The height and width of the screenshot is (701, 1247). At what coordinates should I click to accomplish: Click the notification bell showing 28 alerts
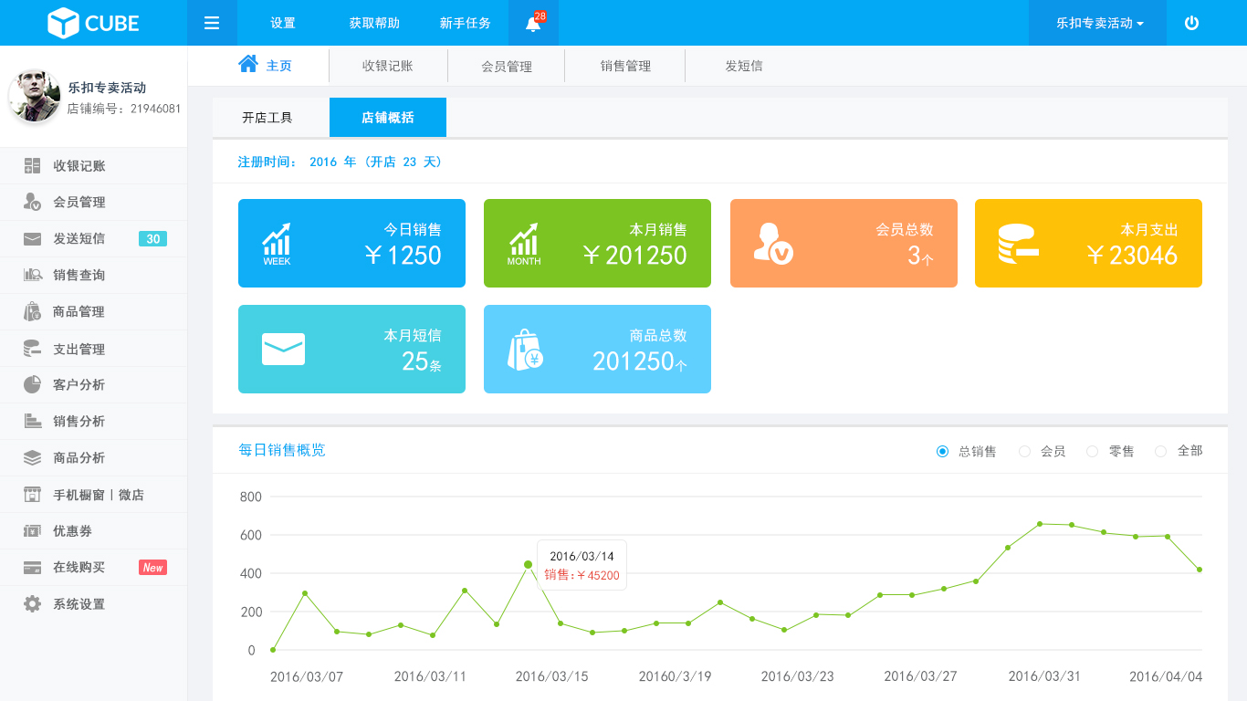coord(532,23)
